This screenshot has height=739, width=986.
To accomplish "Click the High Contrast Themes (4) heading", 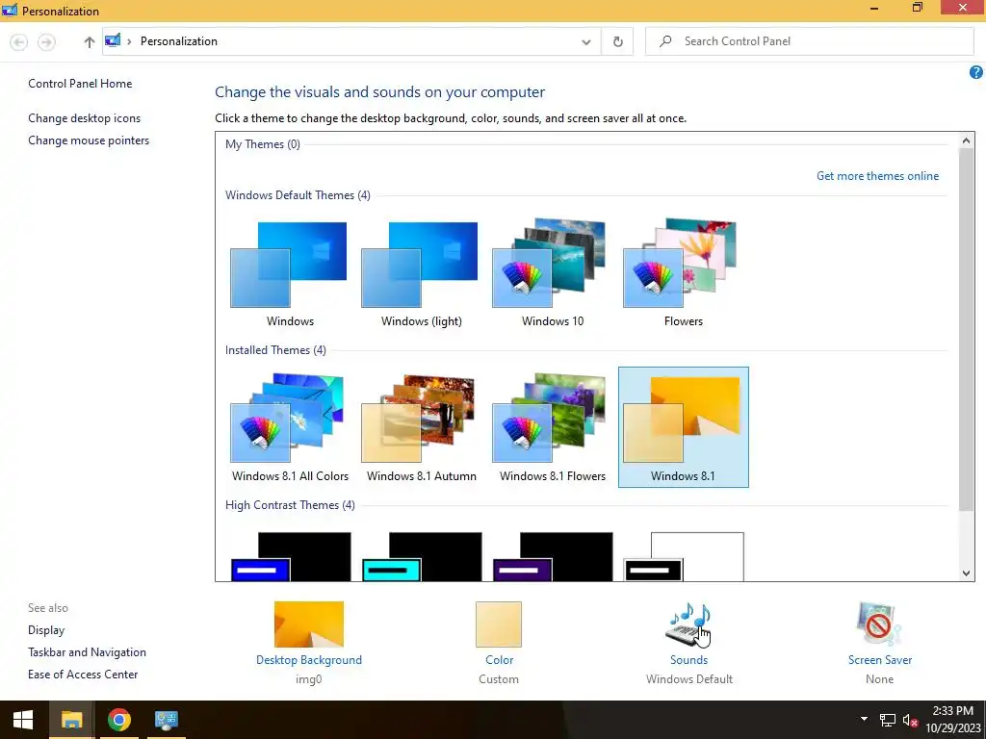I will click(290, 505).
